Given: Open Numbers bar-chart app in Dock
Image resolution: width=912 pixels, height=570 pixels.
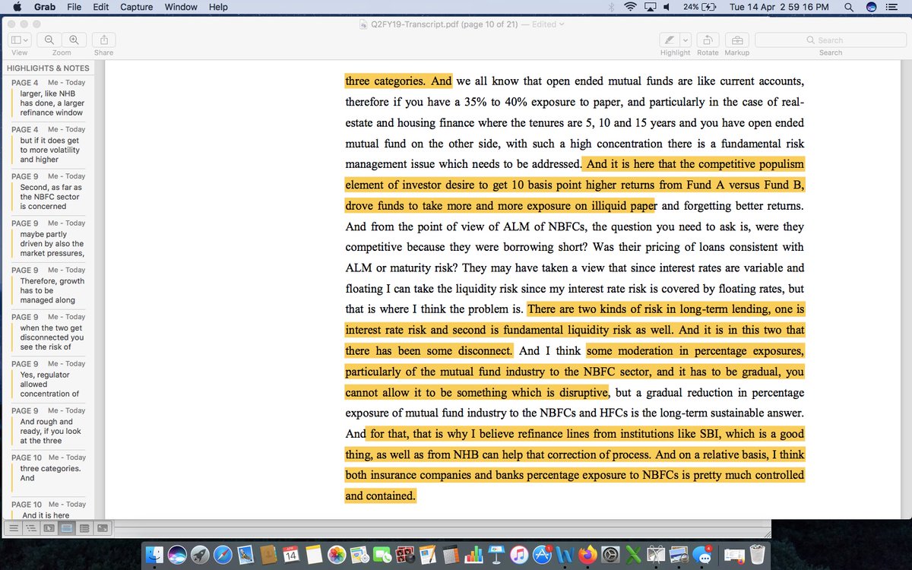Looking at the screenshot, I should pos(473,555).
